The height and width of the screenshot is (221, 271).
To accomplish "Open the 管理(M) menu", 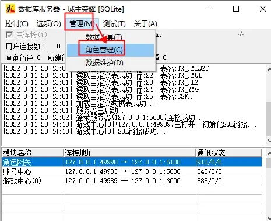I will click(82, 24).
